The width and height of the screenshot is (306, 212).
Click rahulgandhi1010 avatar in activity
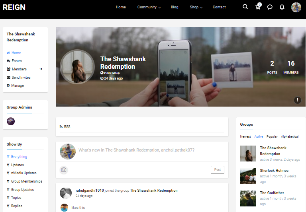[66, 193]
